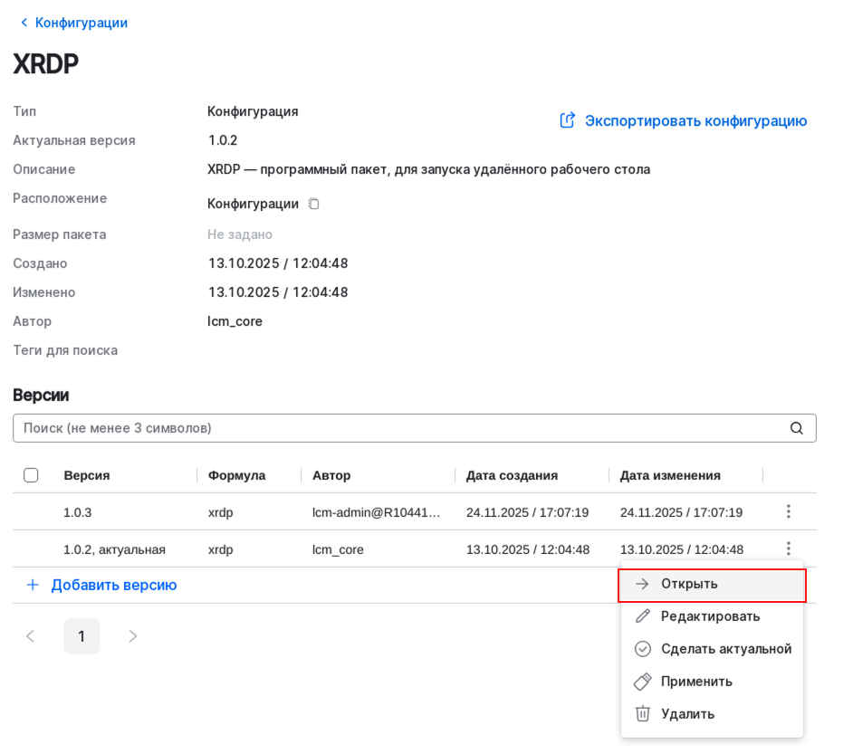853x754 pixels.
Task: Click the back chevron before Конфигурации
Action: click(23, 22)
